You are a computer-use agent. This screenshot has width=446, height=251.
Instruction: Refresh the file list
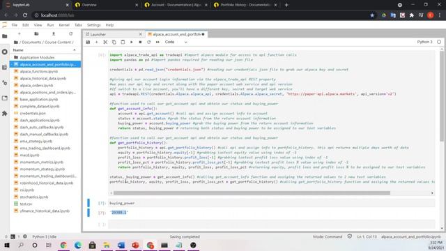[70, 34]
